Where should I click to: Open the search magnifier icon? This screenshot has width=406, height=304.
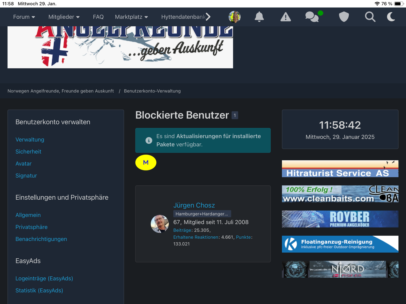point(370,17)
